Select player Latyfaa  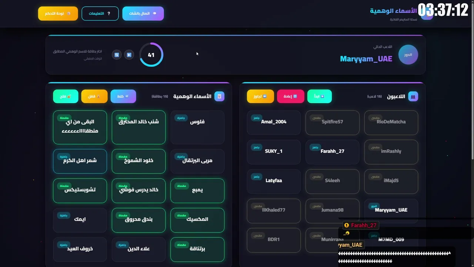274,181
